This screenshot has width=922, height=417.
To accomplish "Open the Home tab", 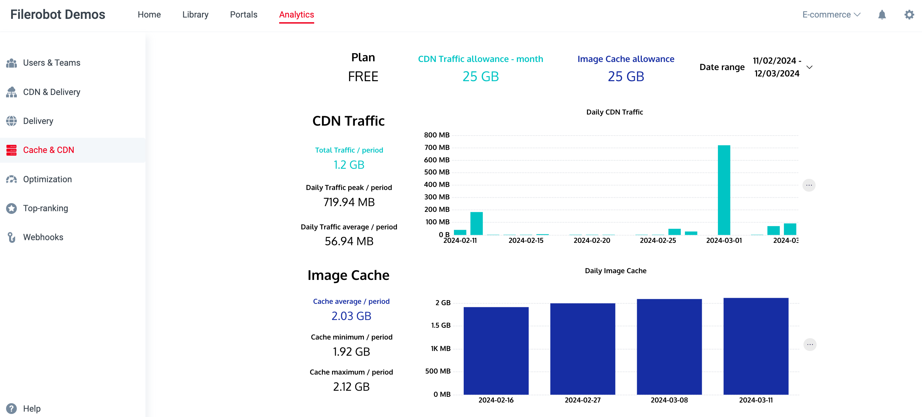I will (x=149, y=15).
